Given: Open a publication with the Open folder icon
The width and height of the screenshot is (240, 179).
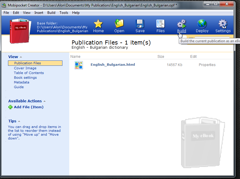Looking at the screenshot, I should (119, 24).
